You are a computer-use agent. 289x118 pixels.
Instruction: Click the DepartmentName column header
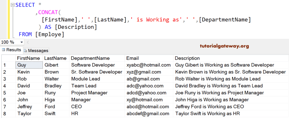[x=90, y=58]
